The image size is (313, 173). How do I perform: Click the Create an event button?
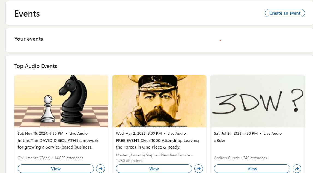click(285, 13)
